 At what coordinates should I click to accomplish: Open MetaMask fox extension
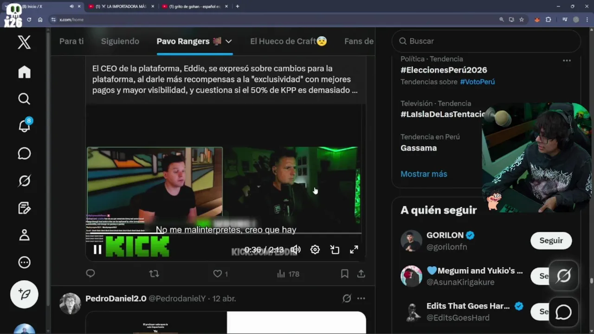pyautogui.click(x=537, y=19)
